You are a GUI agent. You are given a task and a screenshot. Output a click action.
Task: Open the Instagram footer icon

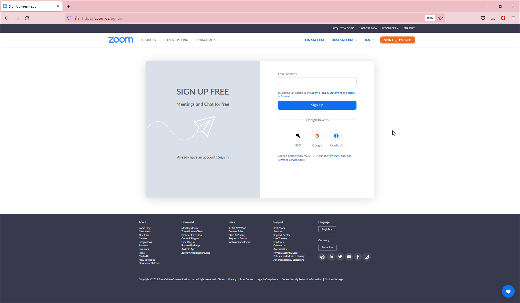tap(367, 257)
